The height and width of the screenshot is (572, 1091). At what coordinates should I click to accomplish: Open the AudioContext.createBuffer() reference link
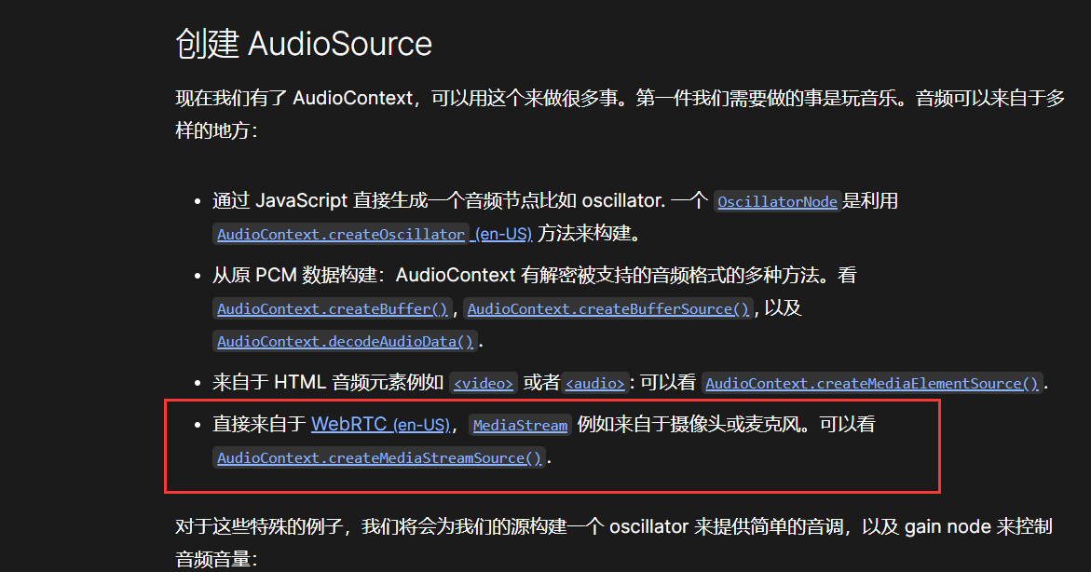point(334,309)
